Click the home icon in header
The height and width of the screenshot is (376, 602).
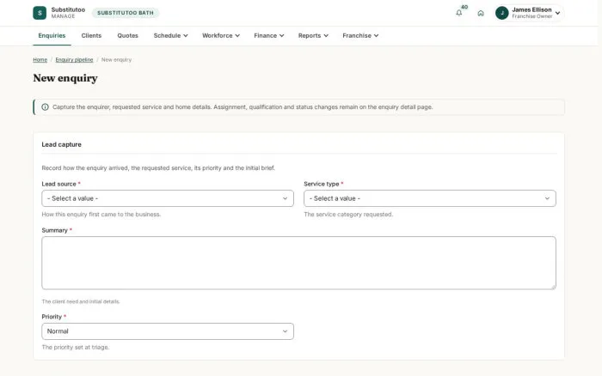(x=481, y=13)
